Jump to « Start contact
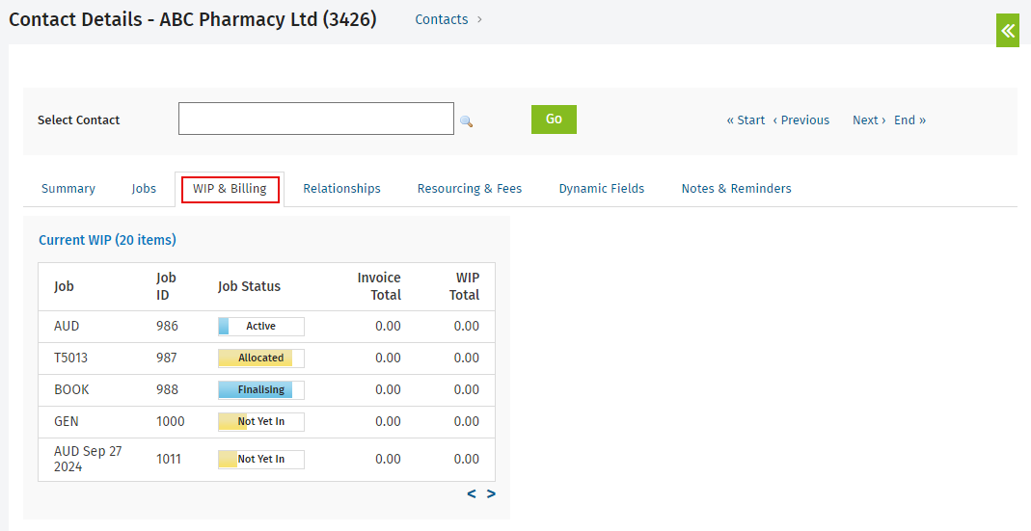Viewport: 1031px width, 531px height. [x=746, y=120]
